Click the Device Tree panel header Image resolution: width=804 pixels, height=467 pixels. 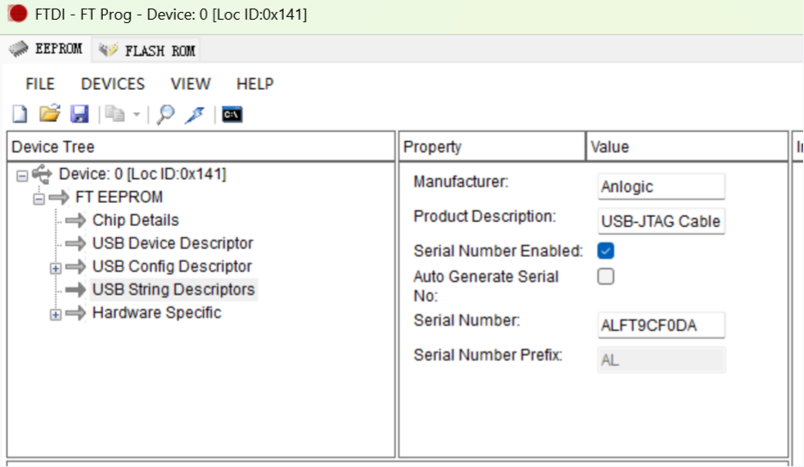pyautogui.click(x=201, y=147)
